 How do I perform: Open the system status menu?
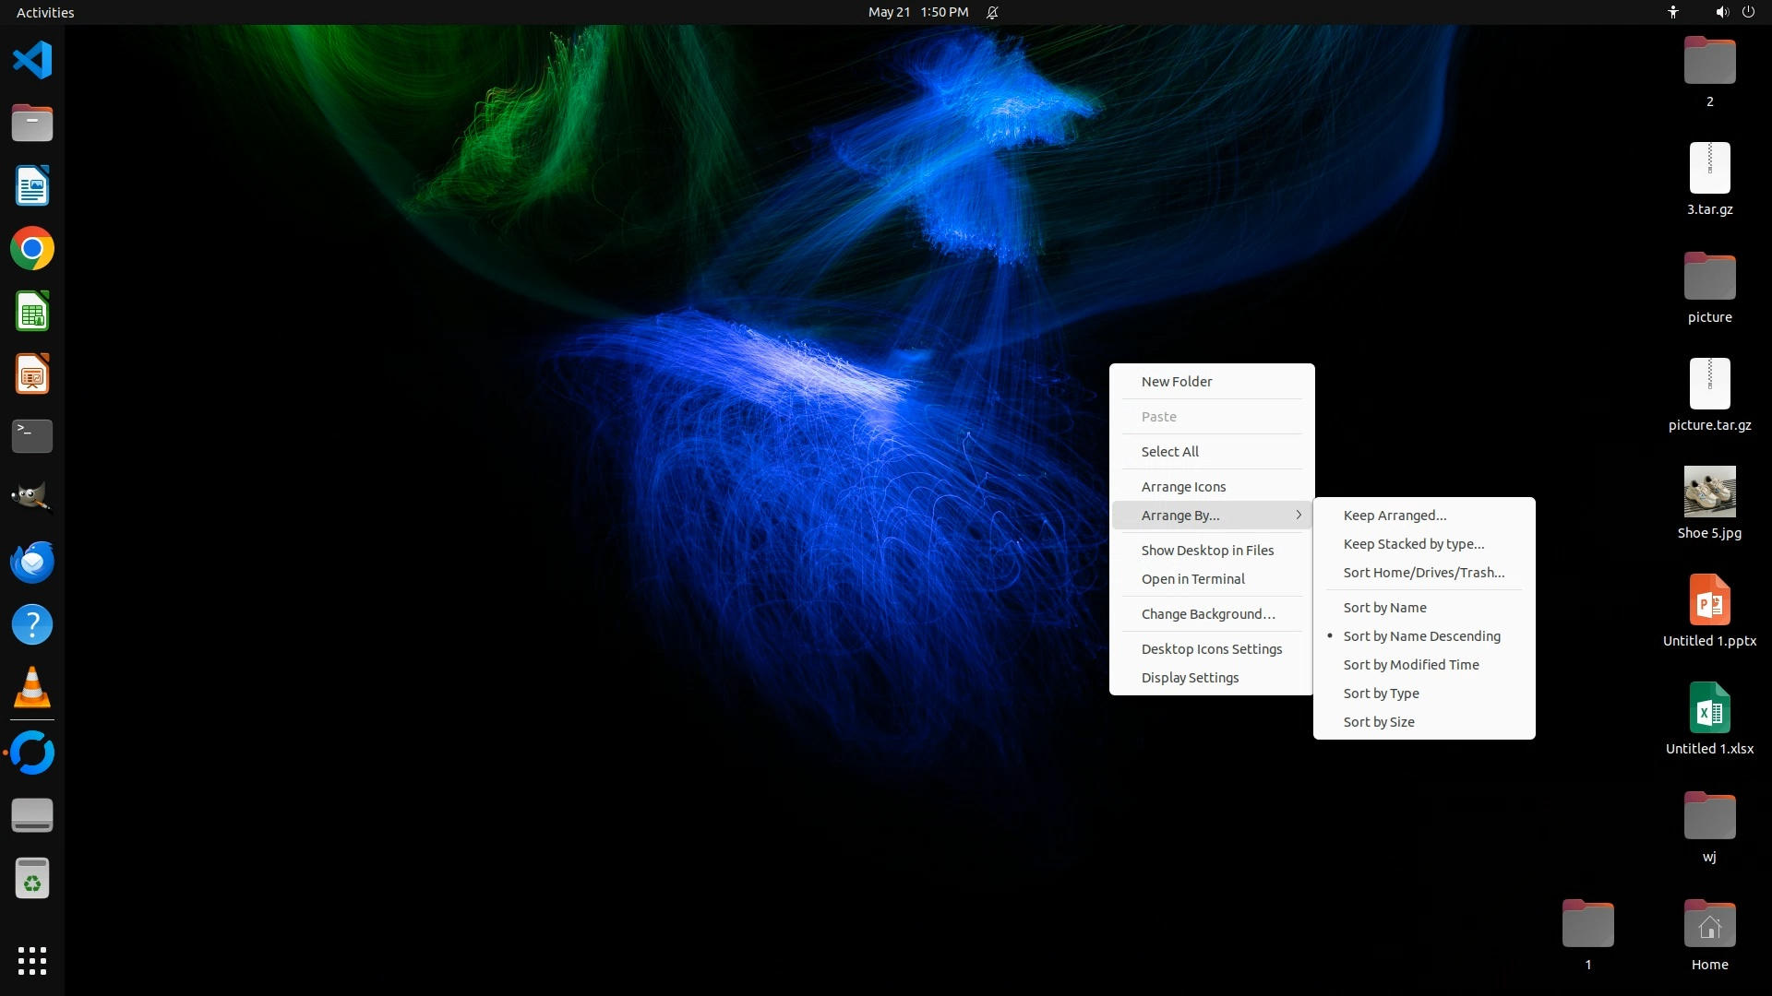click(x=1733, y=12)
